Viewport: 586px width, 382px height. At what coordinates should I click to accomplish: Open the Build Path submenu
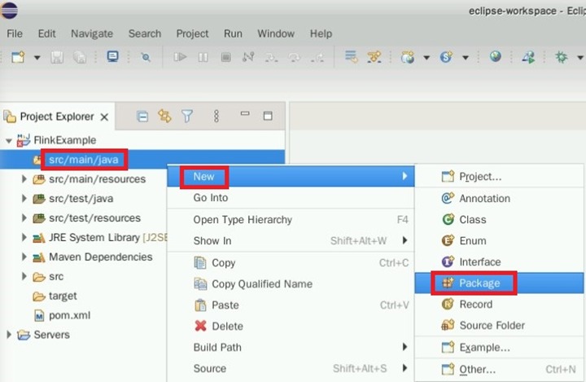(x=217, y=347)
